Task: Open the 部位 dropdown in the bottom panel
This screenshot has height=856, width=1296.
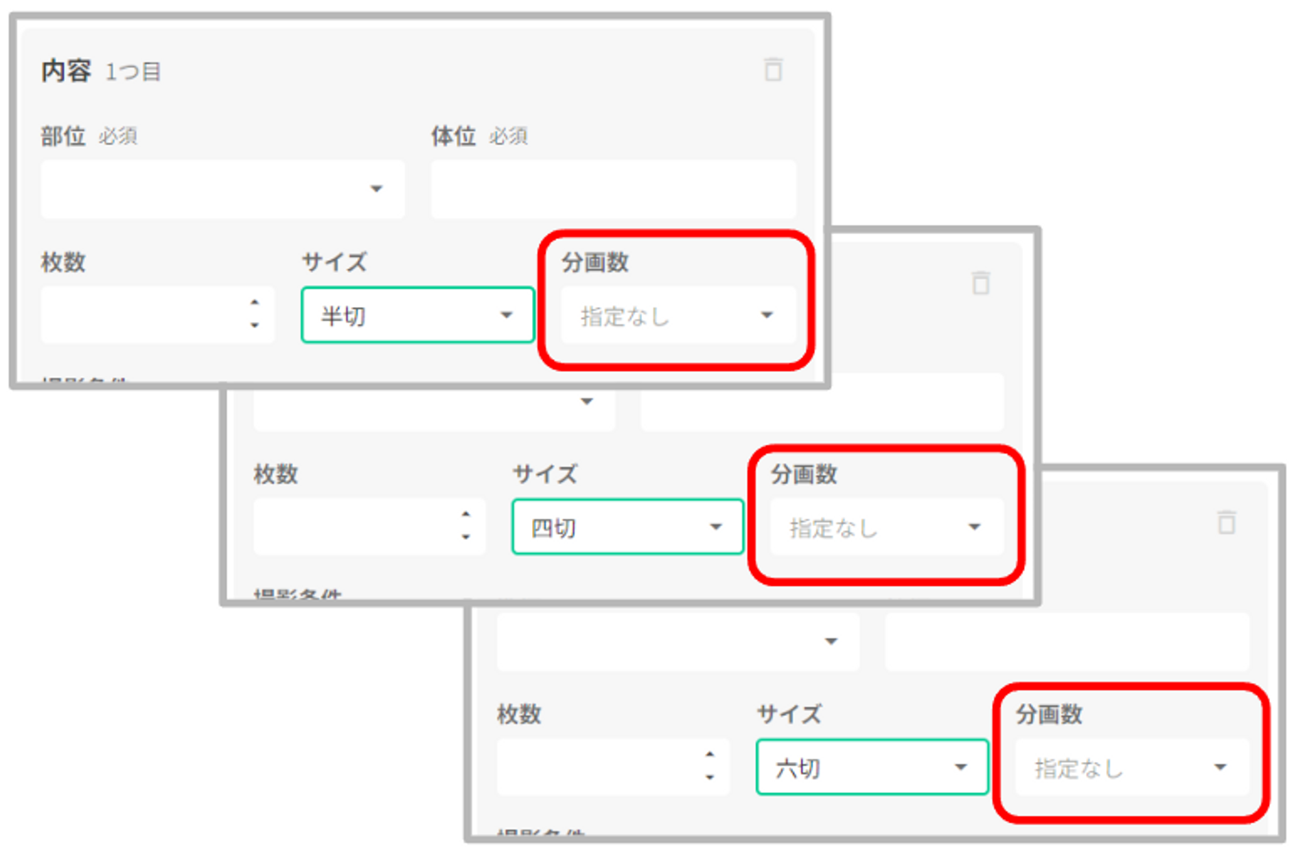Action: 678,642
